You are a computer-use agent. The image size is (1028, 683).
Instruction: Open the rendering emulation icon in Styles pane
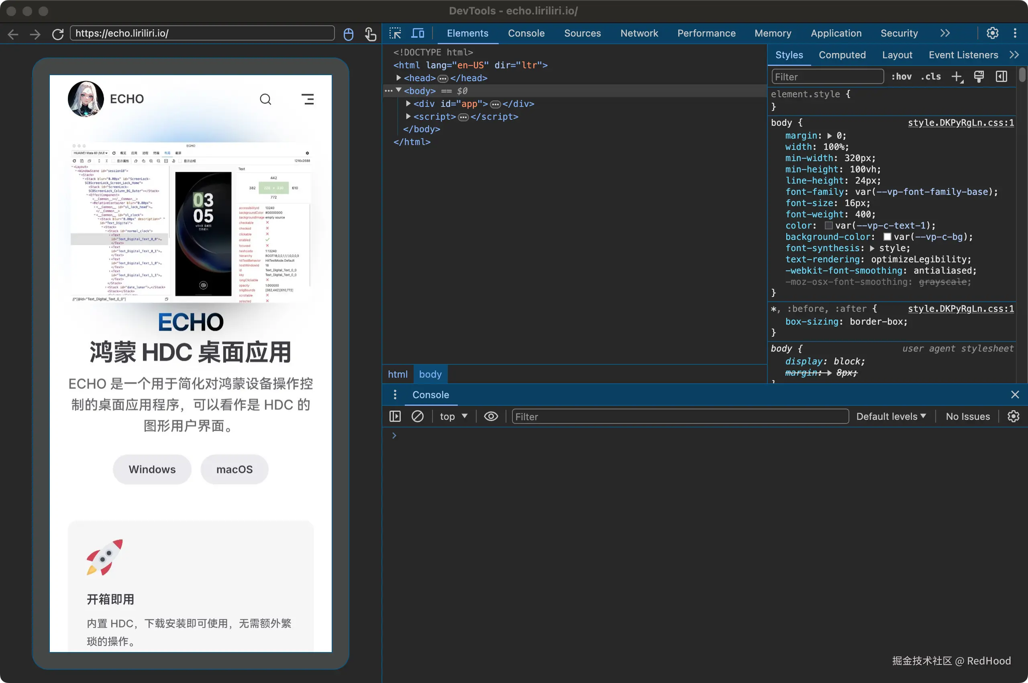point(979,76)
